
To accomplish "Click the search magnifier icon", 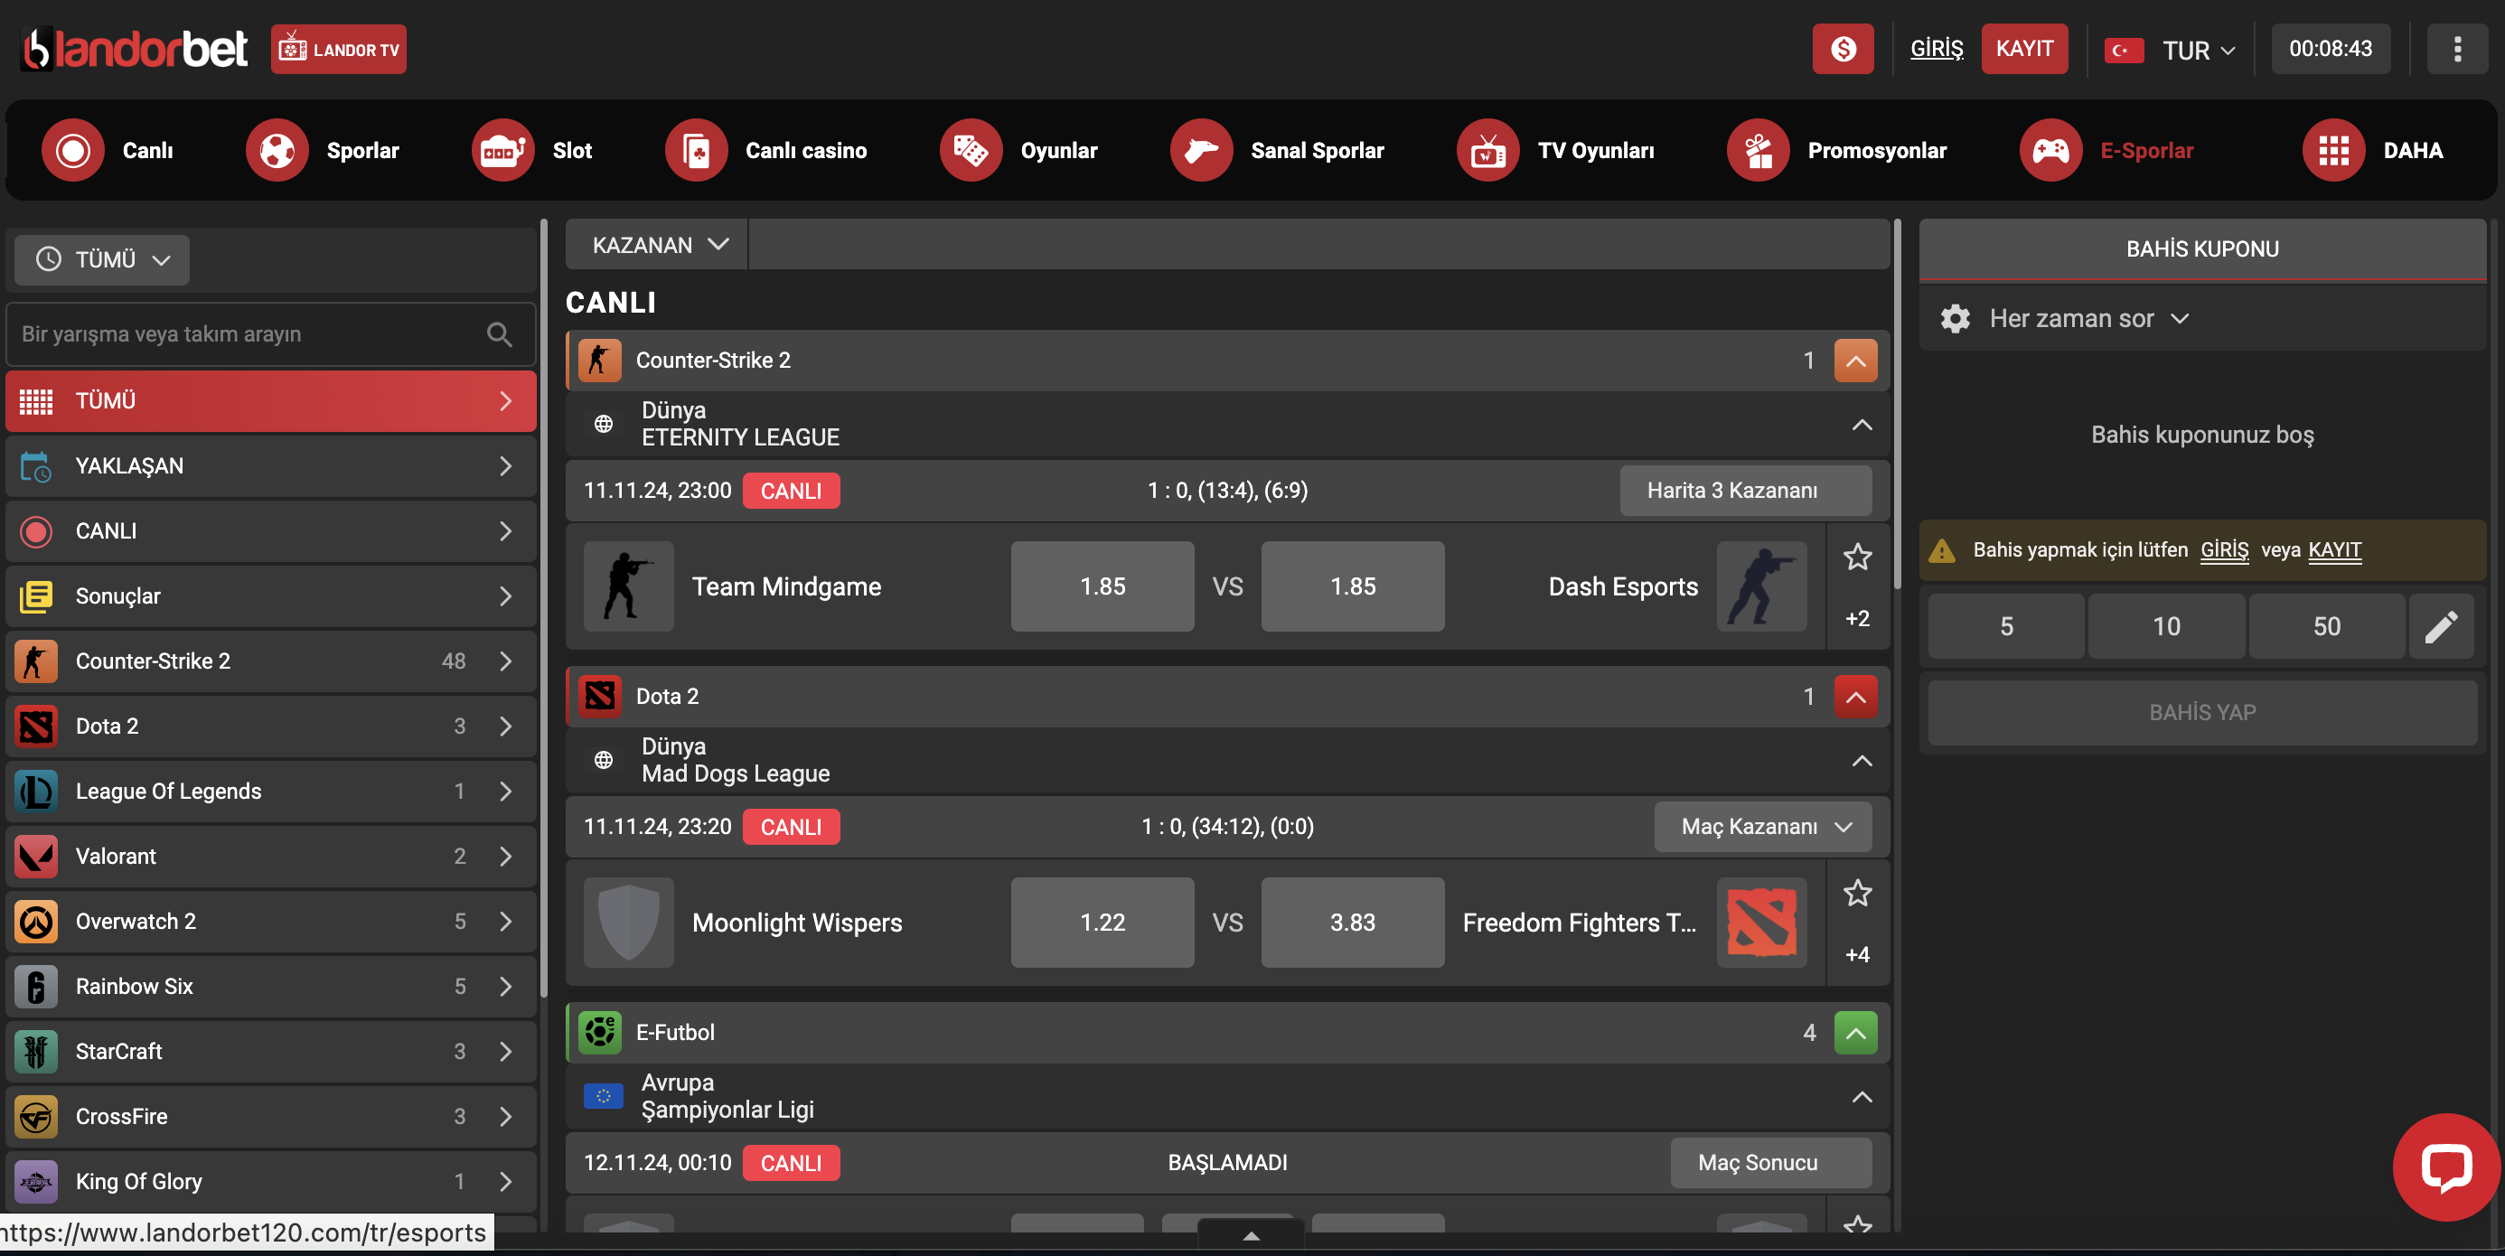I will 499,334.
